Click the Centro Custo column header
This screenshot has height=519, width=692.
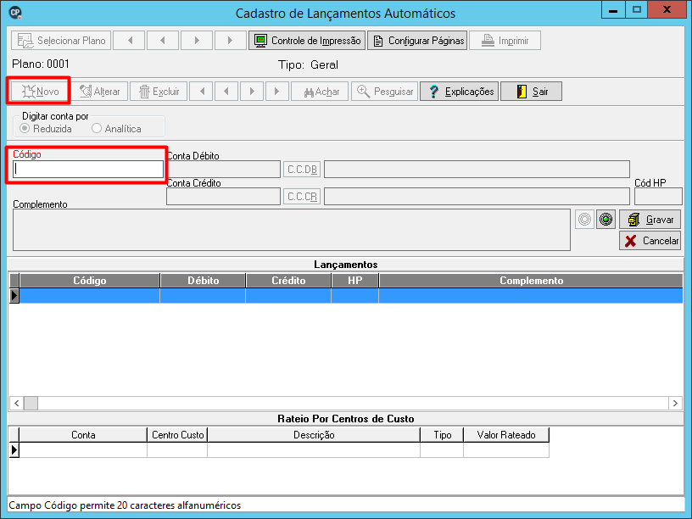(177, 435)
